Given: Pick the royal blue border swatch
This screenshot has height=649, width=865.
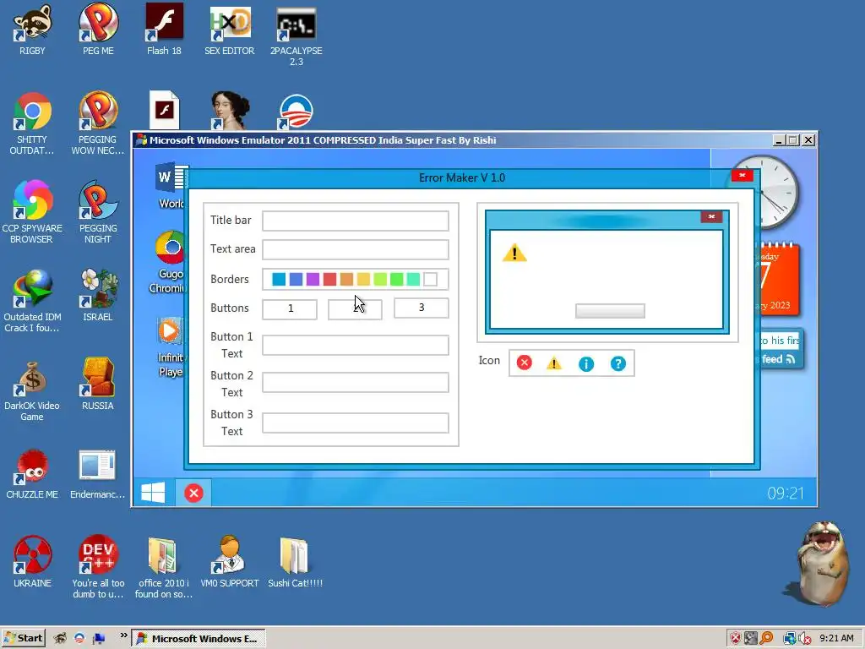Looking at the screenshot, I should click(x=296, y=279).
